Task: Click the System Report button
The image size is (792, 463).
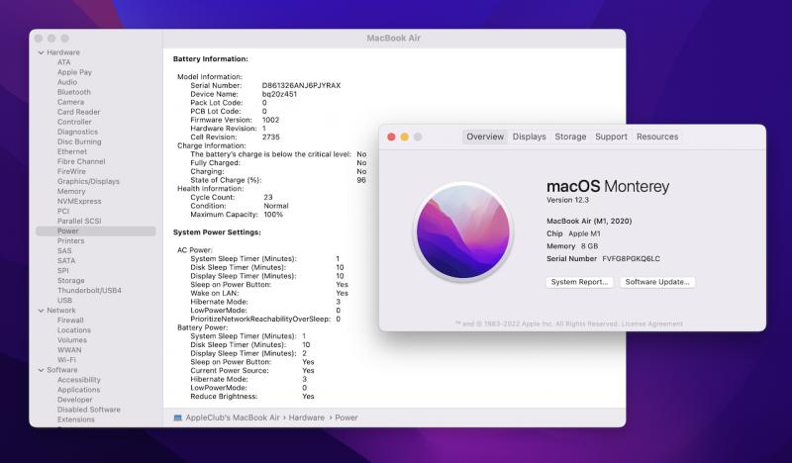Action: (579, 282)
